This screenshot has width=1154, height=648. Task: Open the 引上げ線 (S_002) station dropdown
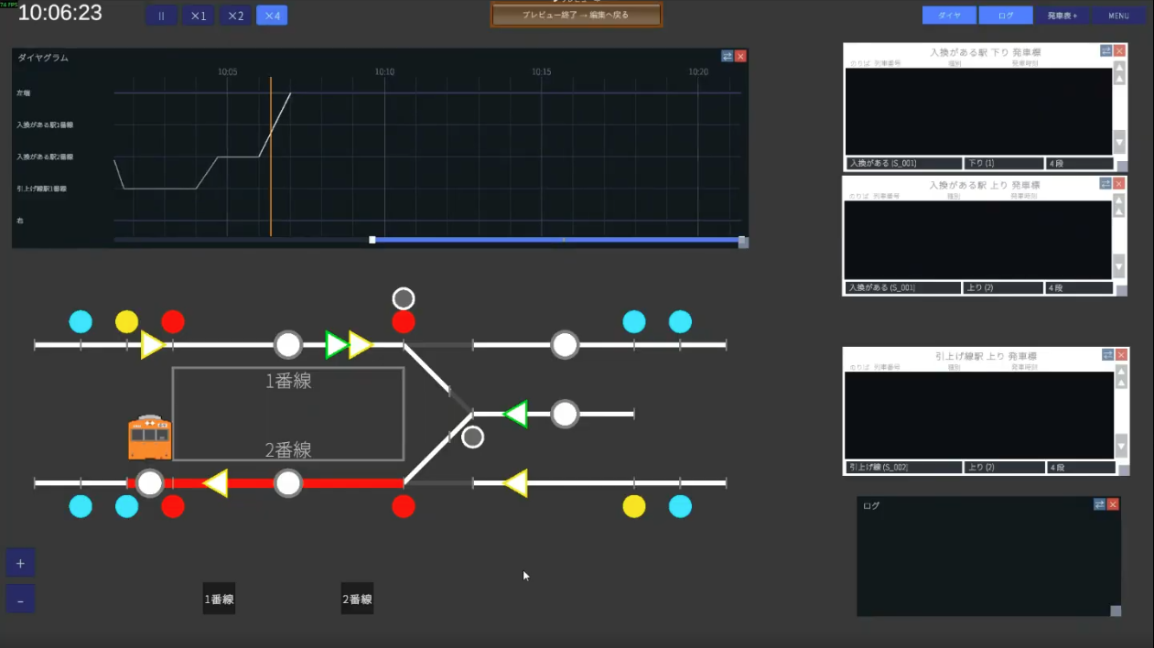903,468
